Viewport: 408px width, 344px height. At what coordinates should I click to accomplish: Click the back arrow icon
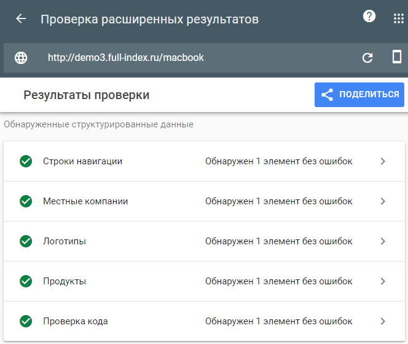21,19
